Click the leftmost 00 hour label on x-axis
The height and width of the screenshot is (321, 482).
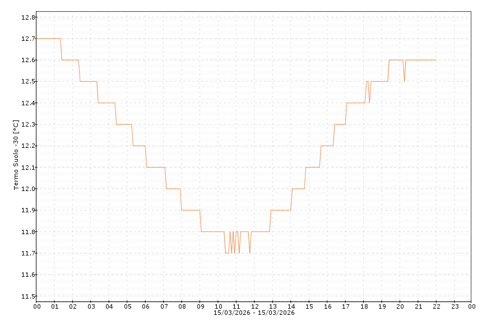[36, 306]
